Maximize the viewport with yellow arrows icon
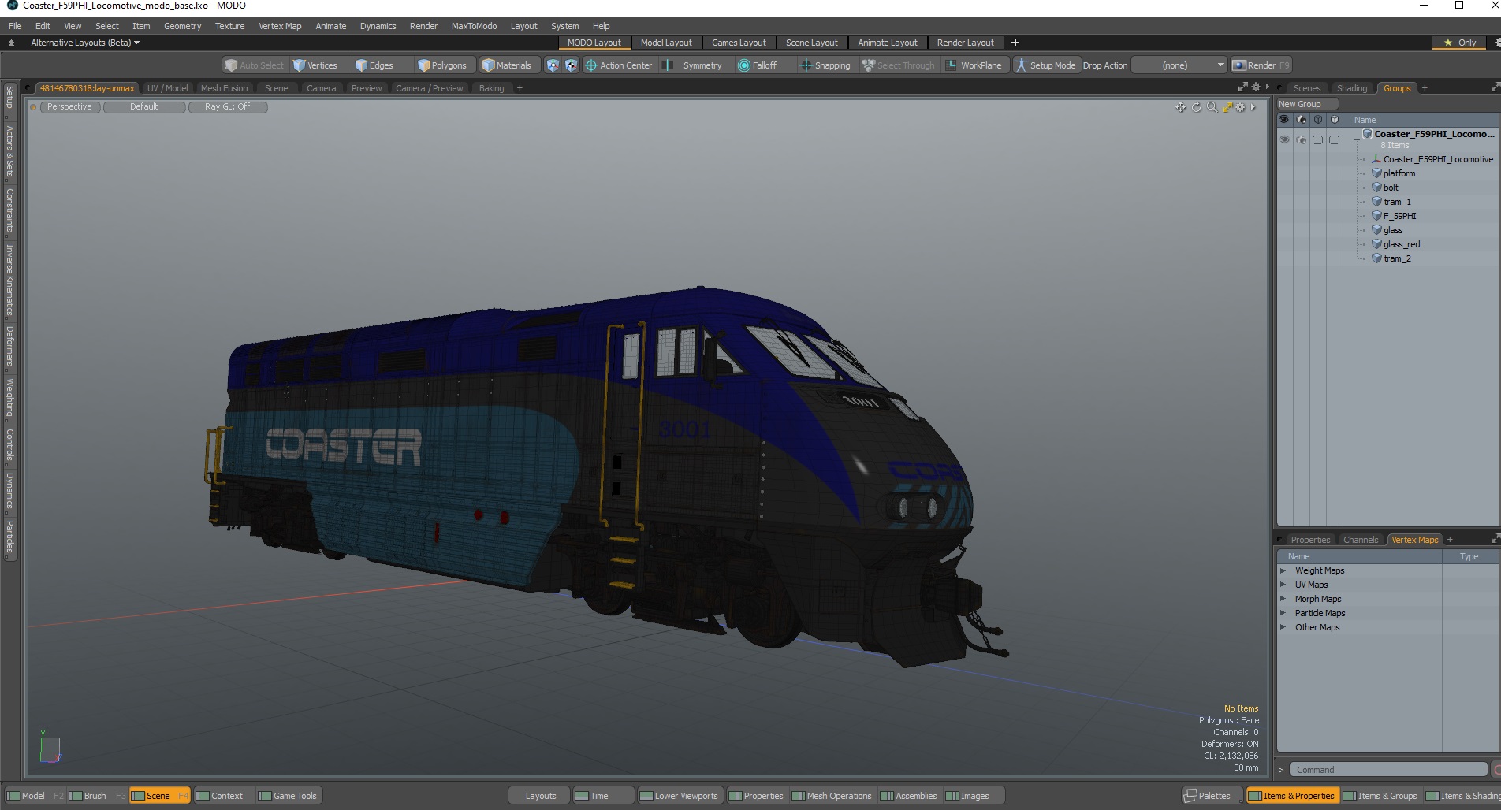The height and width of the screenshot is (810, 1501). 1227,107
